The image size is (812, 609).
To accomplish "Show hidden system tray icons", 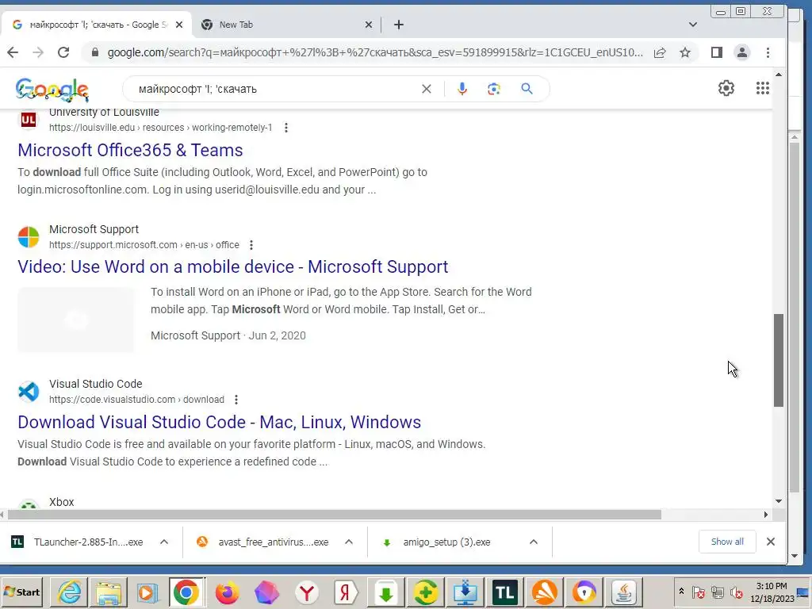I will click(x=681, y=591).
